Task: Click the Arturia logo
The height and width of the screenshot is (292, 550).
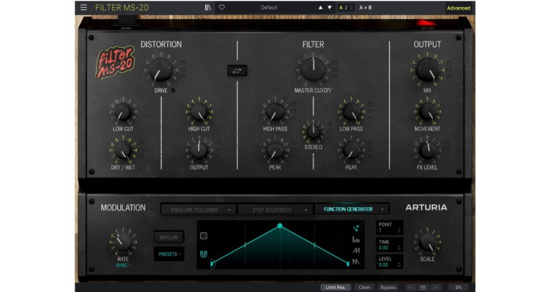Action: pos(426,207)
